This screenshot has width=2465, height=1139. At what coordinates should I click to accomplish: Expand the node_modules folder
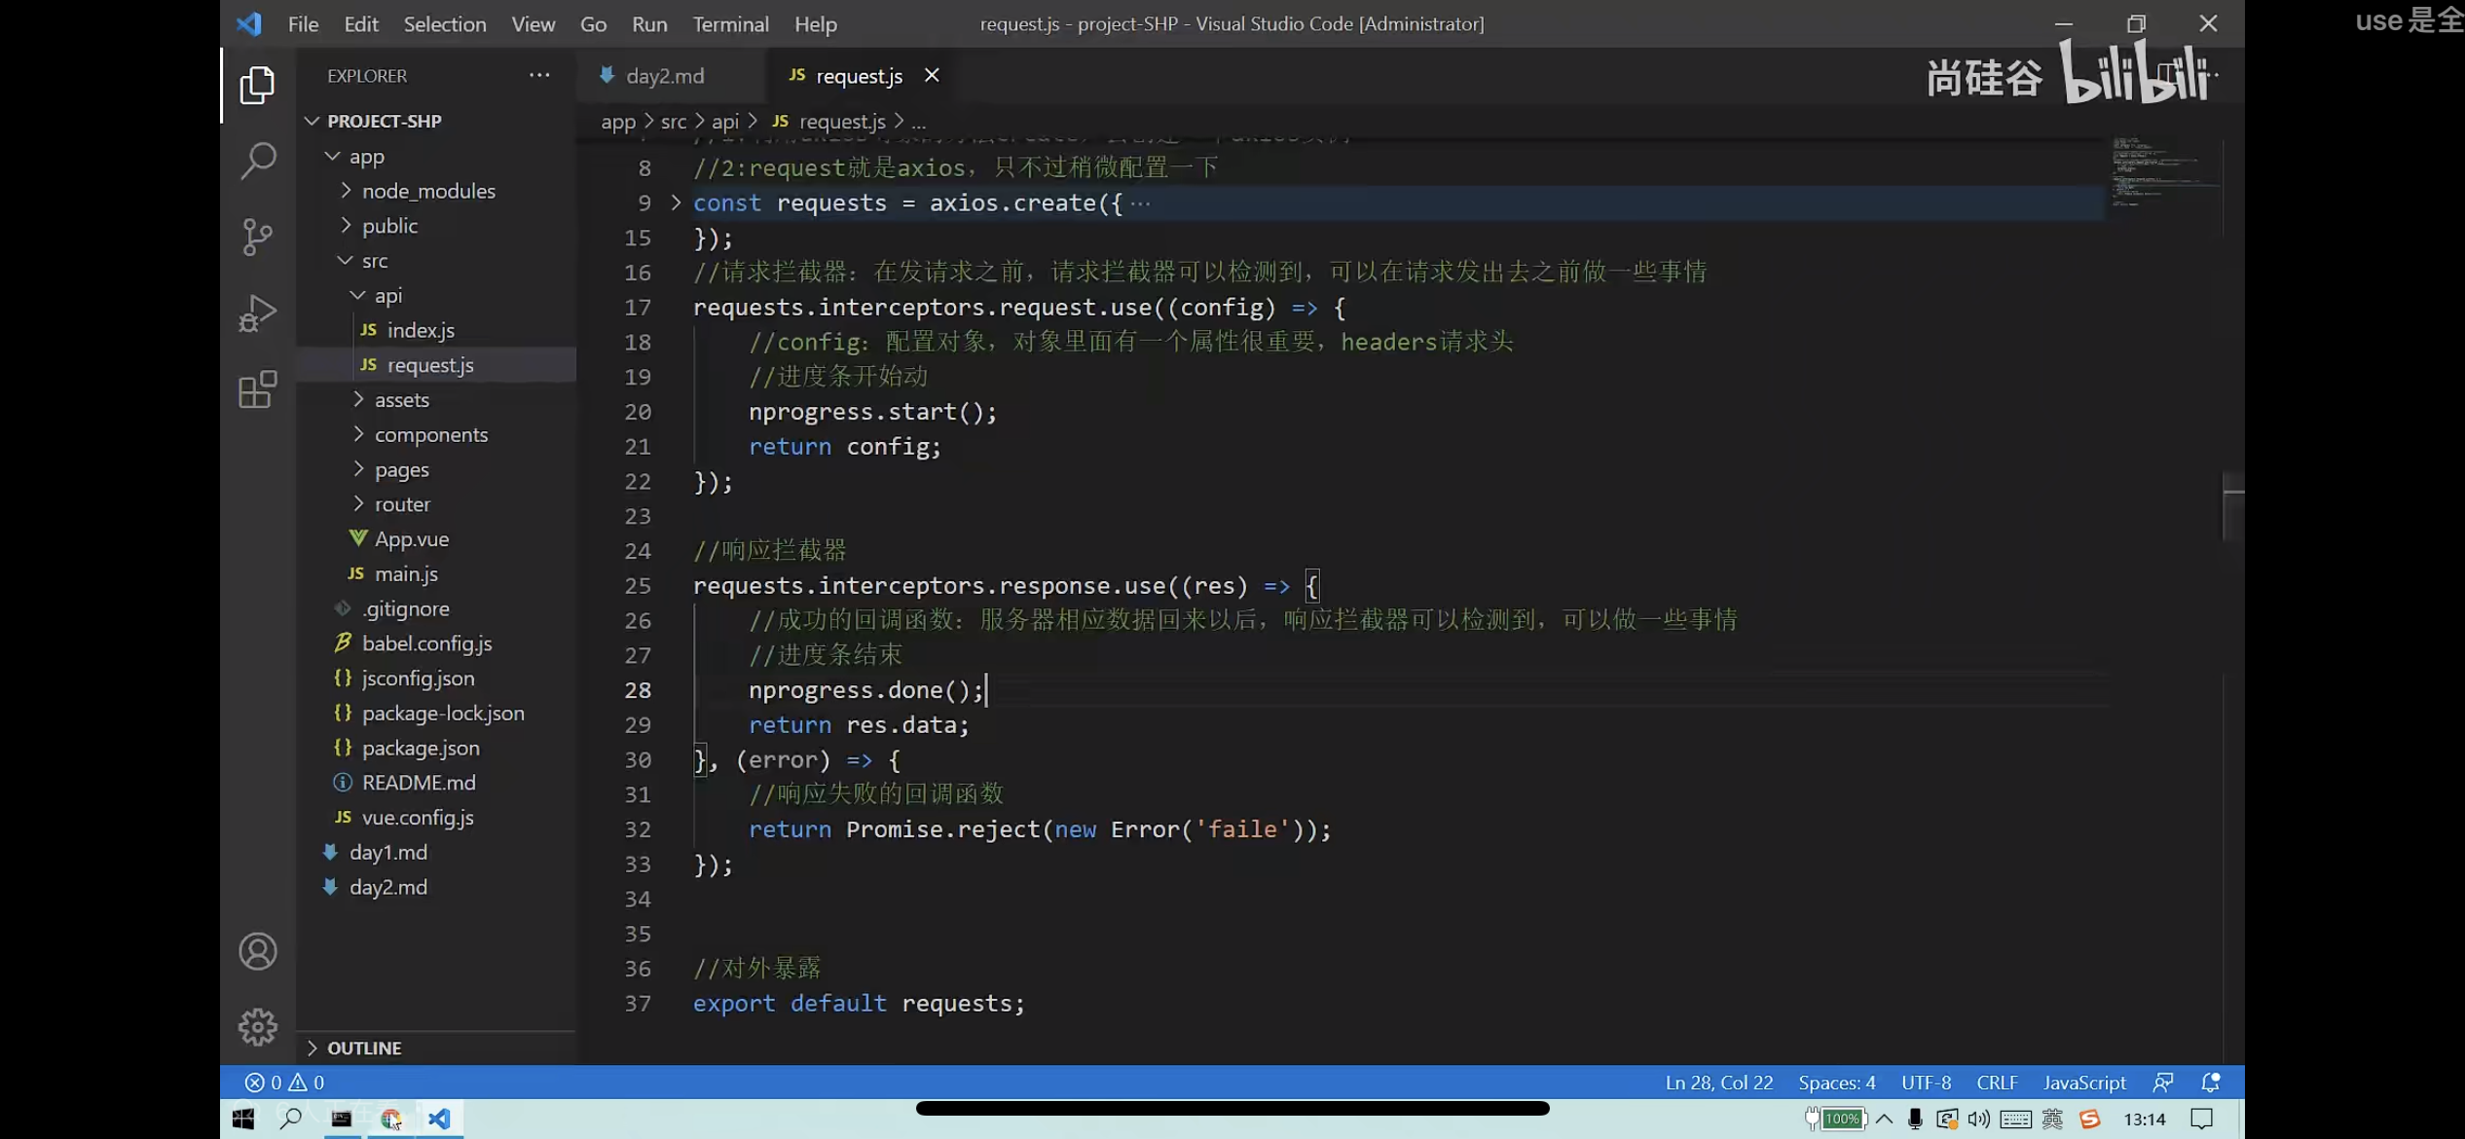point(428,191)
